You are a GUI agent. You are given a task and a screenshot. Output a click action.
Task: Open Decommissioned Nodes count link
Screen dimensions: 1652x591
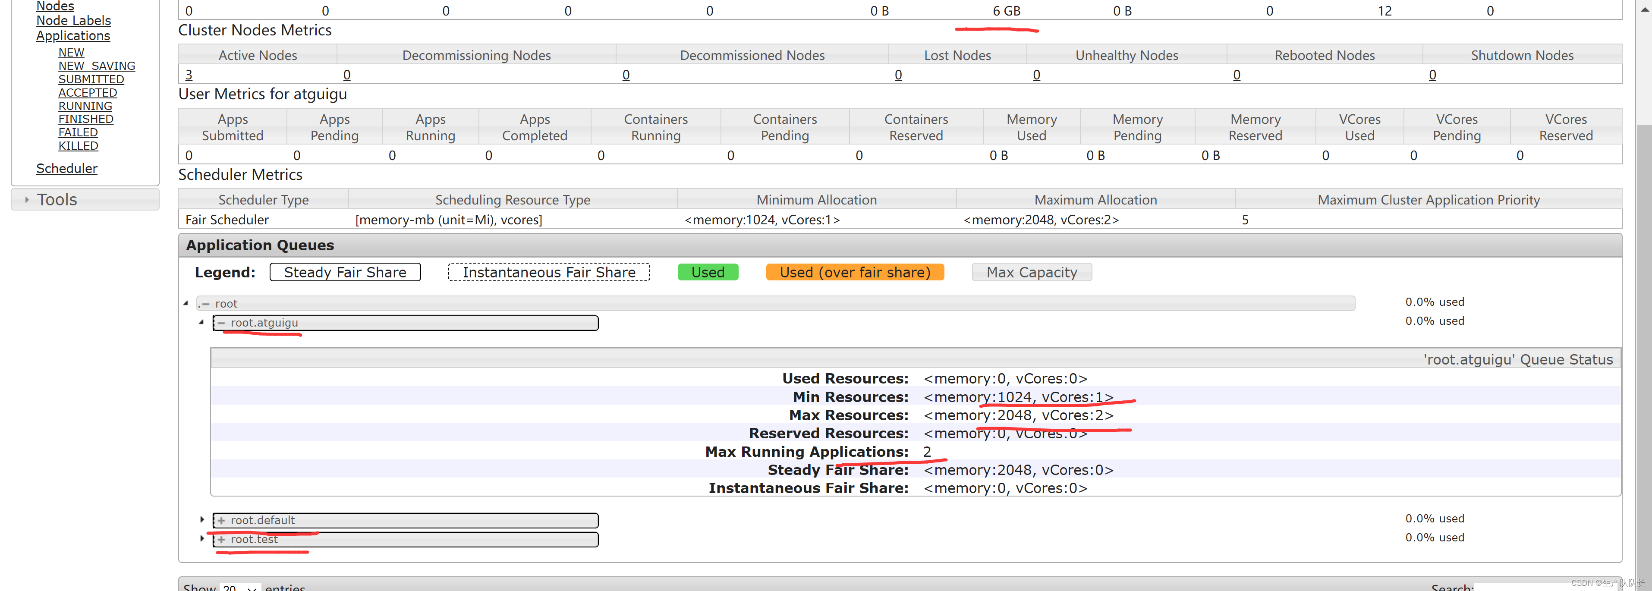pos(626,75)
